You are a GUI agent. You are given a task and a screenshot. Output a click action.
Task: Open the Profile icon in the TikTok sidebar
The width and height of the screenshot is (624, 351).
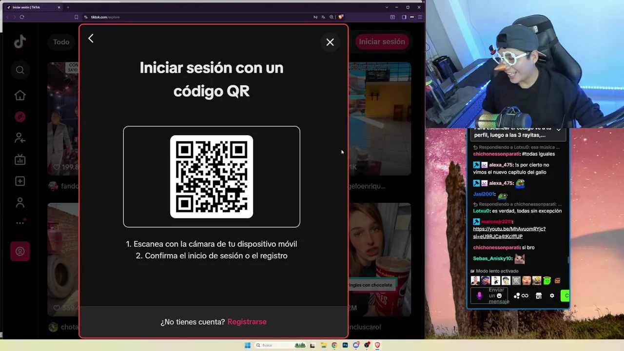[20, 202]
